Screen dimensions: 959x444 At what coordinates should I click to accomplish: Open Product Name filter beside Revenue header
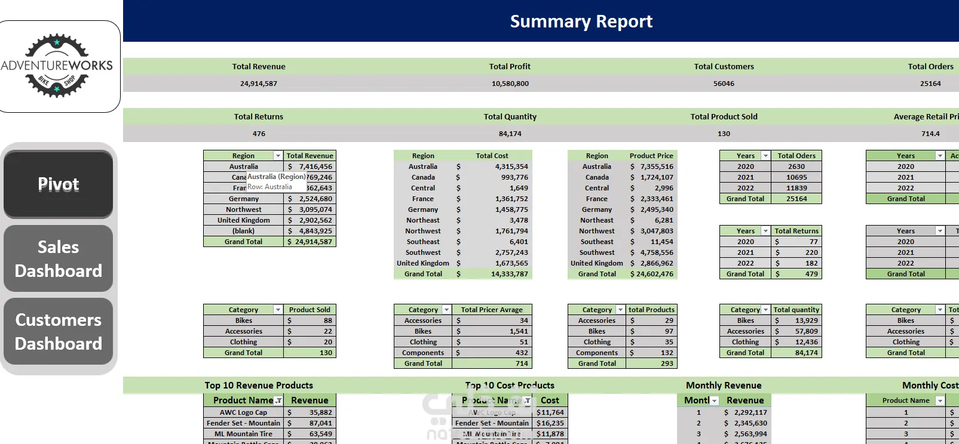pyautogui.click(x=278, y=400)
